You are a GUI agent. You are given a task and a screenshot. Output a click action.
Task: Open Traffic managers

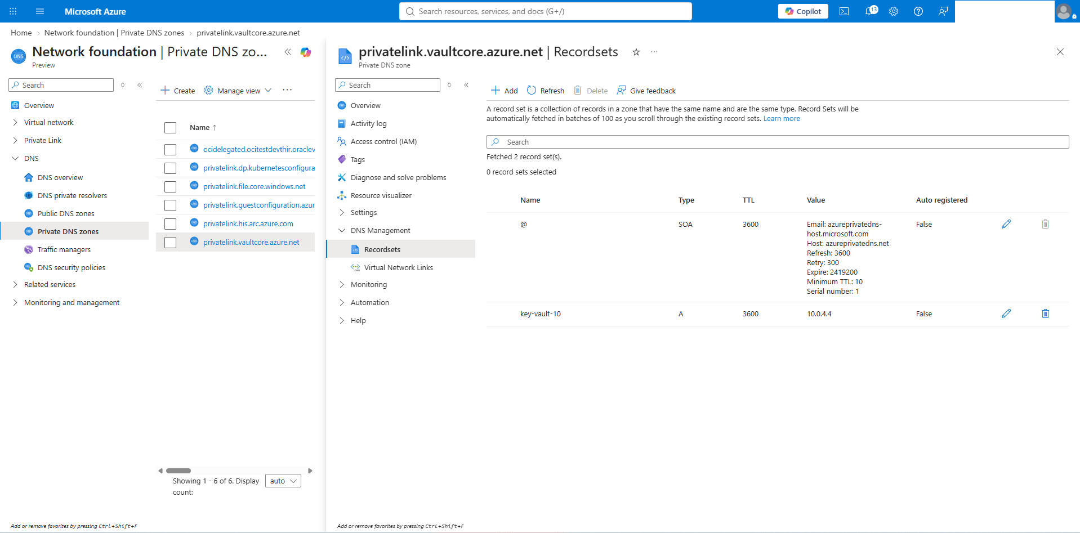[x=64, y=249]
